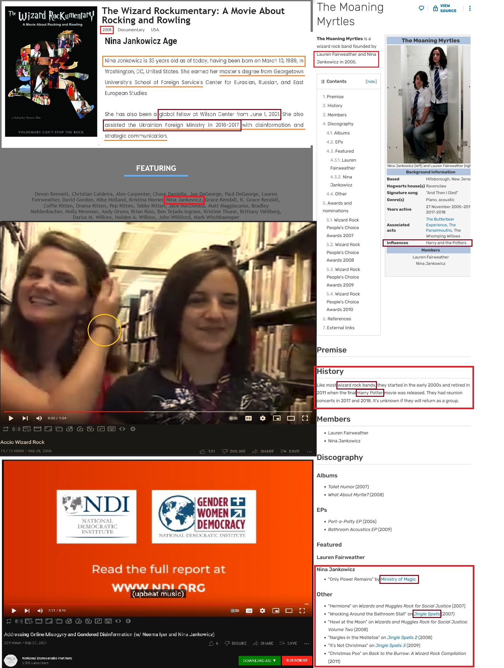This screenshot has width=504, height=668.
Task: Jump to Discography in Contents
Action: tap(338, 124)
